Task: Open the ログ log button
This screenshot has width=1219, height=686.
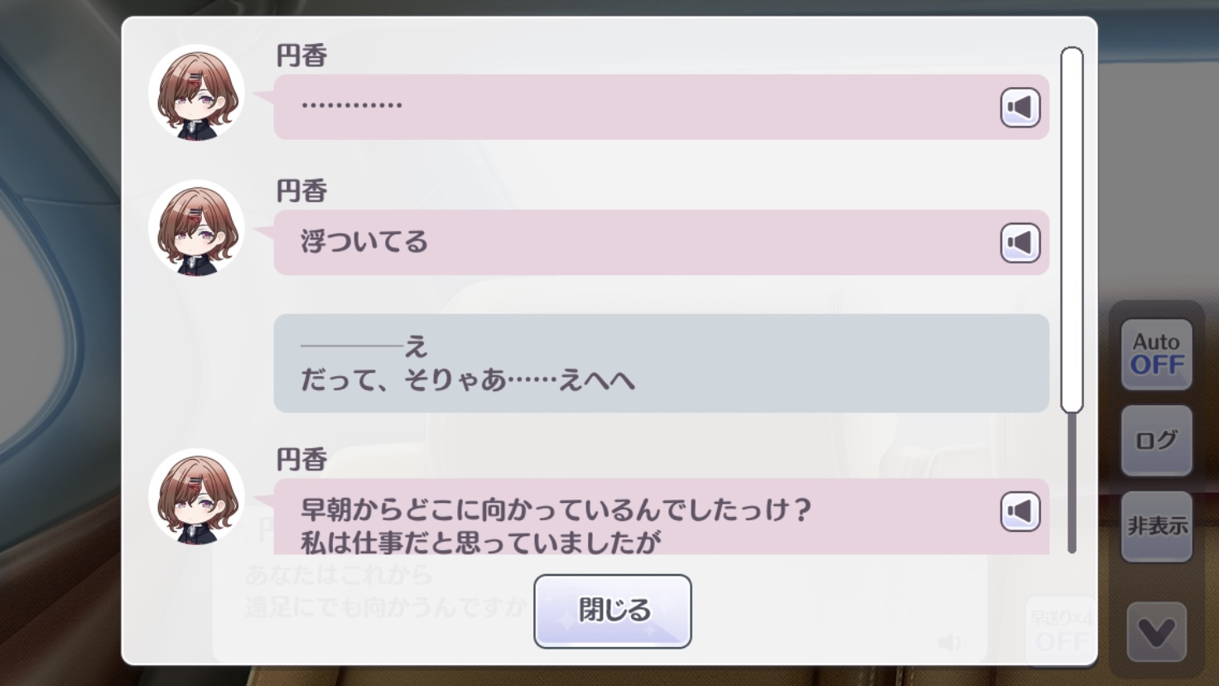Action: (1156, 440)
